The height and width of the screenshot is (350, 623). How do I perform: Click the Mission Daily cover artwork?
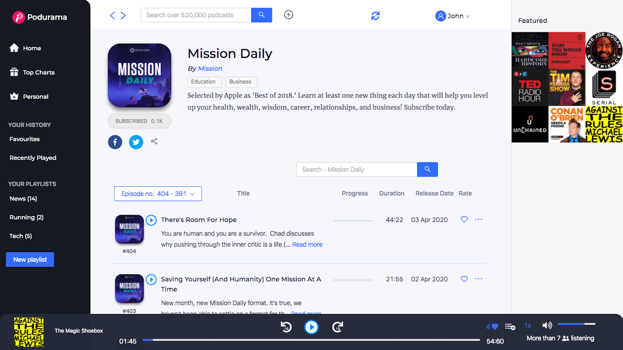click(x=140, y=75)
